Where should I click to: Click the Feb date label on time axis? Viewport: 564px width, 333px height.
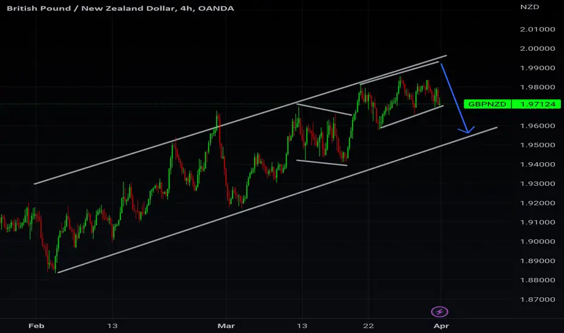(36, 326)
